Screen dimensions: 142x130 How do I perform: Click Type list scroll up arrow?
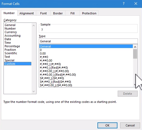click(x=135, y=47)
